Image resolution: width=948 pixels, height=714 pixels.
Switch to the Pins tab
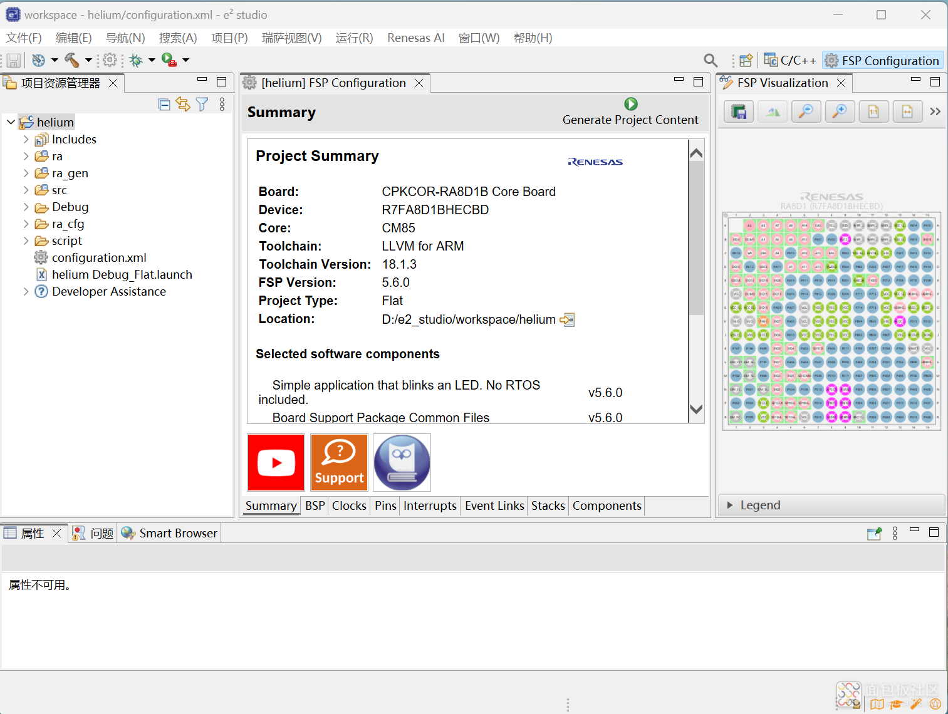tap(386, 505)
